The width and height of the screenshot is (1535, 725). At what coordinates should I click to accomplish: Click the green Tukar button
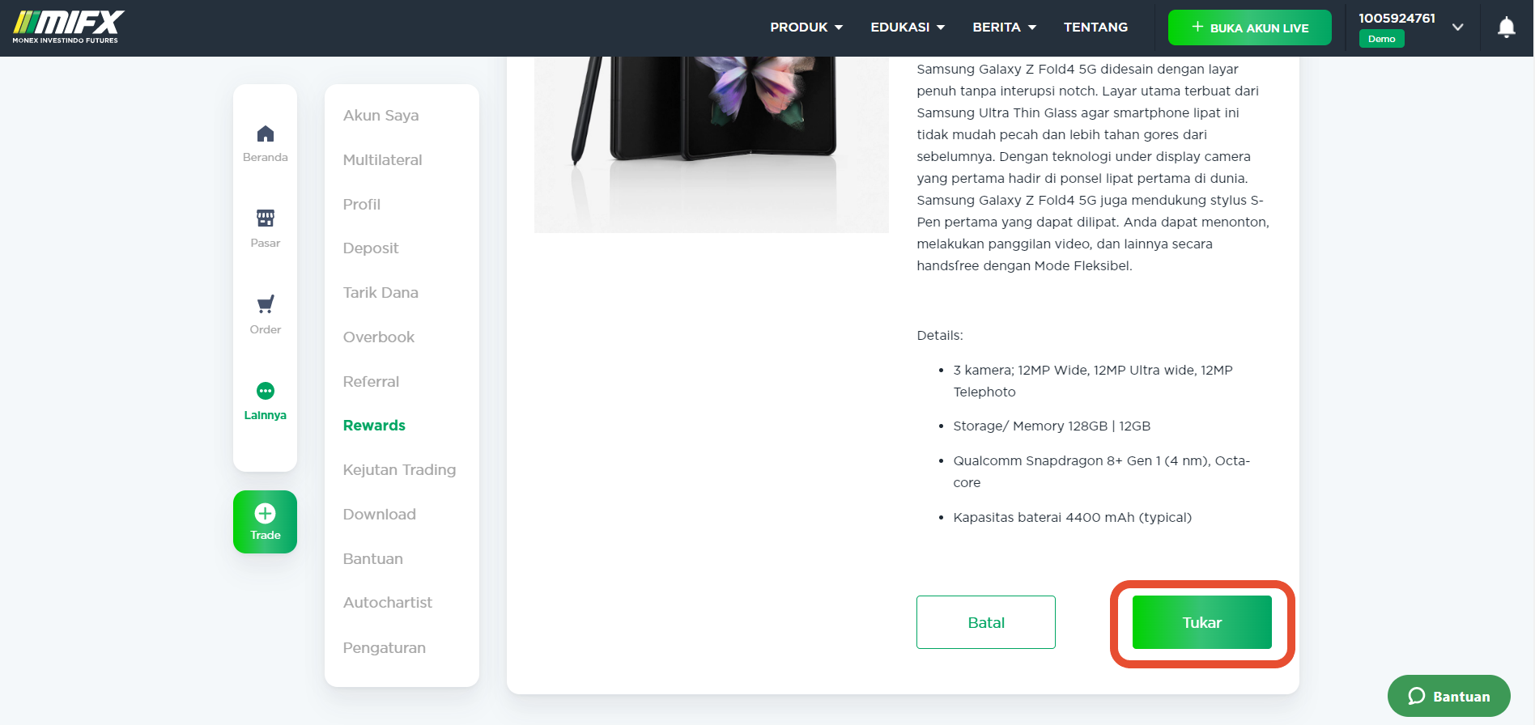click(x=1201, y=622)
